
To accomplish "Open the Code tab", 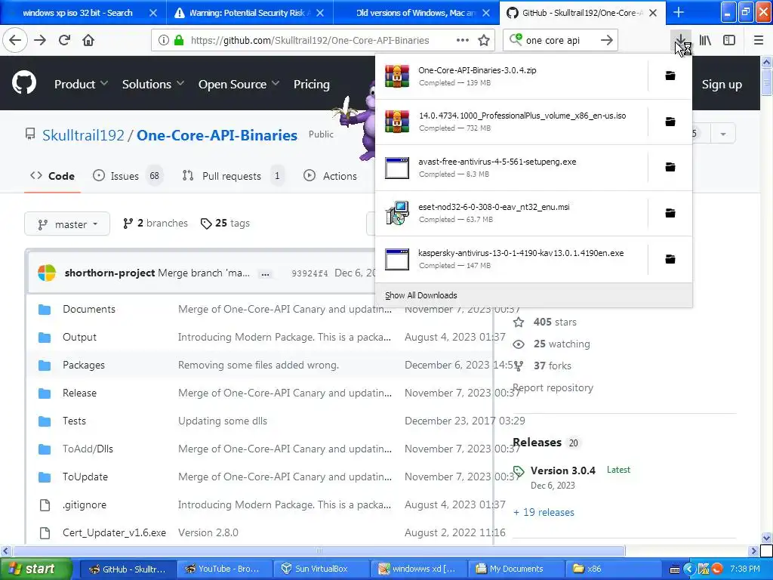I will click(x=52, y=176).
